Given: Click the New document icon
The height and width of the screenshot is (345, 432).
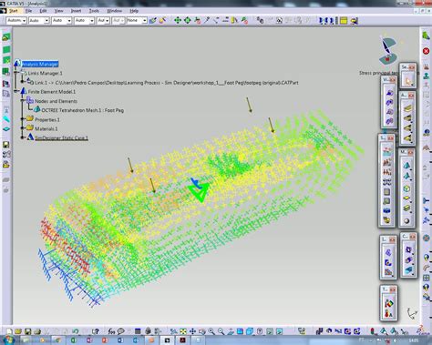Looking at the screenshot, I should (x=10, y=331).
